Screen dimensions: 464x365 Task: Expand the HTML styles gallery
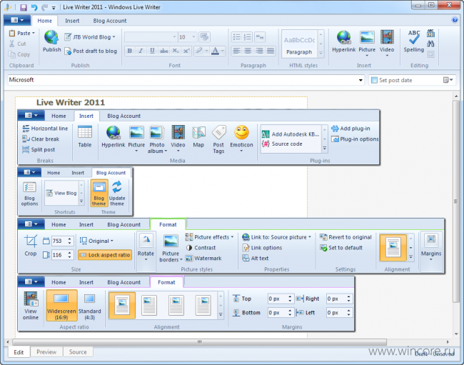point(321,54)
